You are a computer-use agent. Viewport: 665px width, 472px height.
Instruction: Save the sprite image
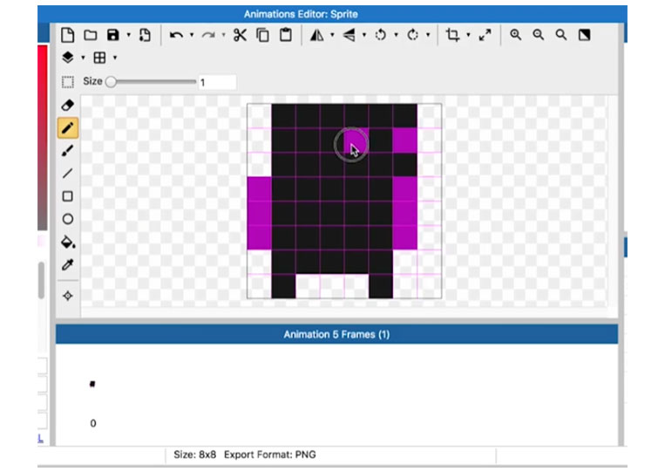(x=112, y=35)
